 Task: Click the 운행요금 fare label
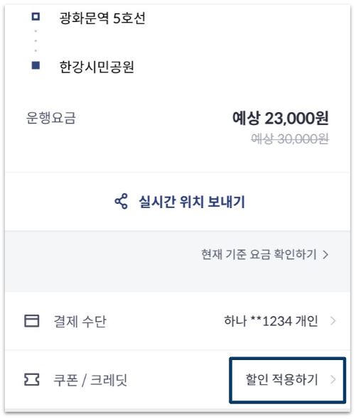pyautogui.click(x=51, y=118)
